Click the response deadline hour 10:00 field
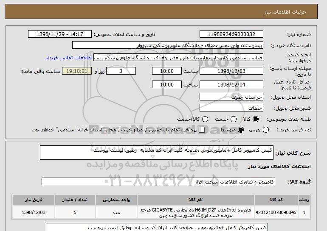 167,71
